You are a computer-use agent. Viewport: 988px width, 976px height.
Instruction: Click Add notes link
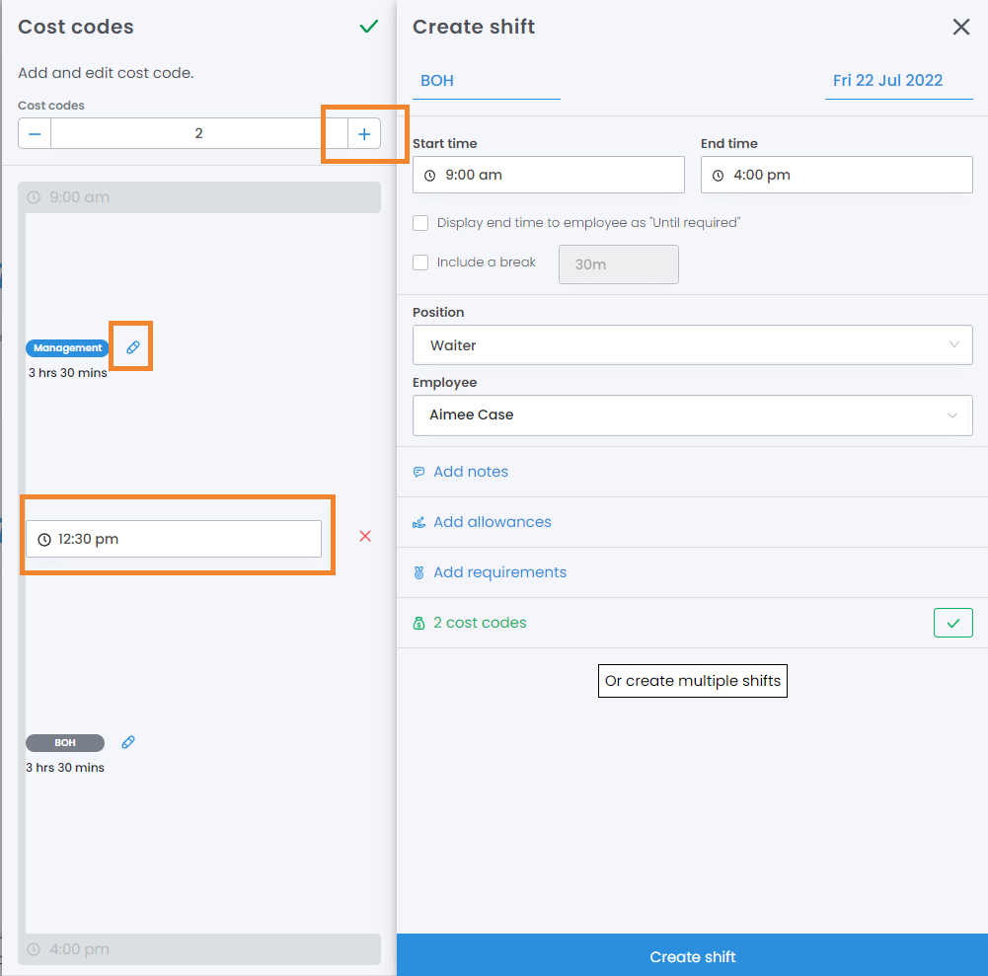(x=470, y=472)
